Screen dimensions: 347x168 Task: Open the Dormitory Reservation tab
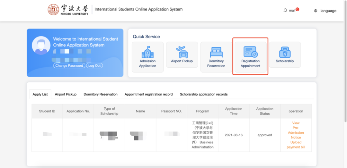[x=101, y=94]
